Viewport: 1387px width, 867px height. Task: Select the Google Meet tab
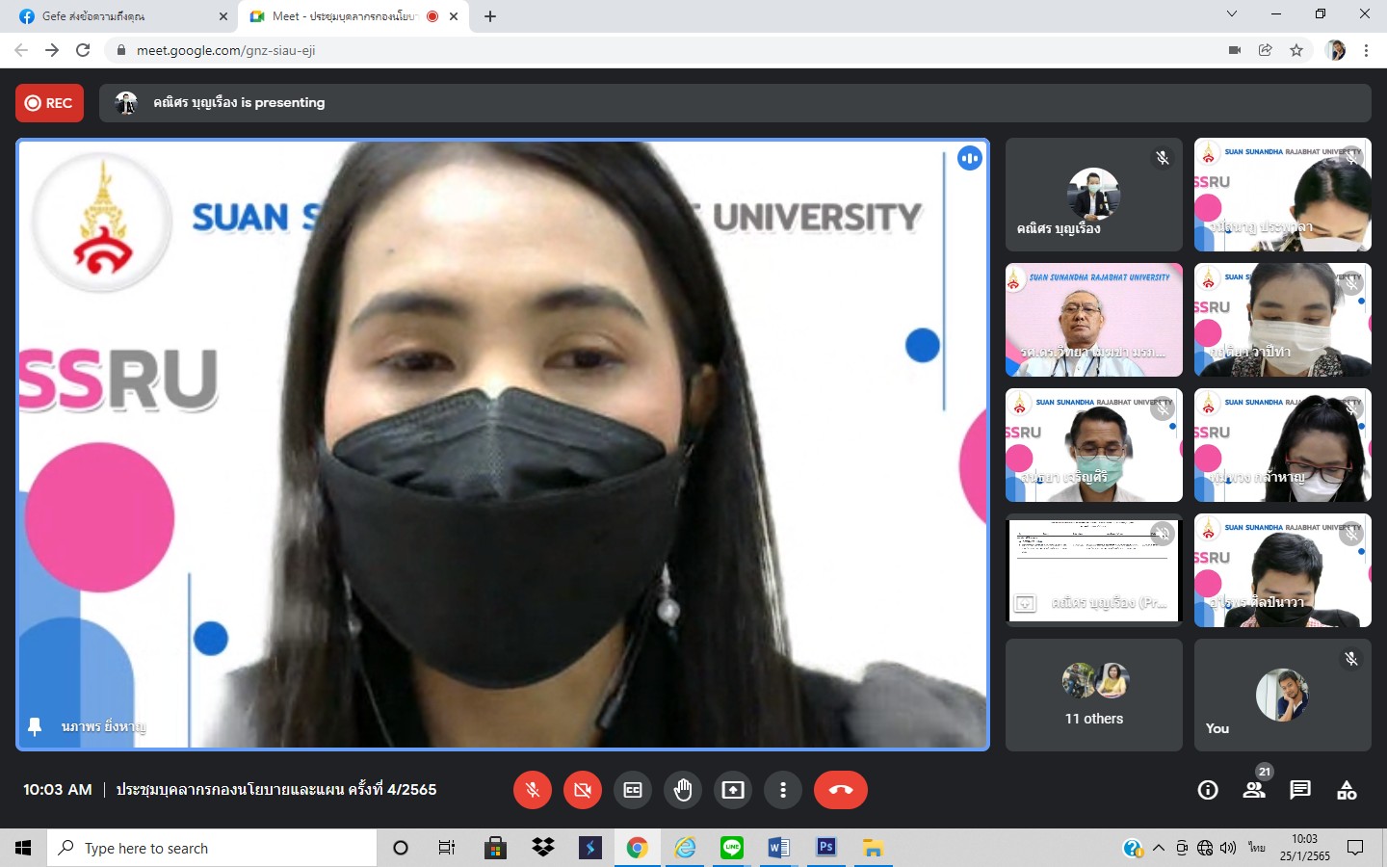[347, 16]
